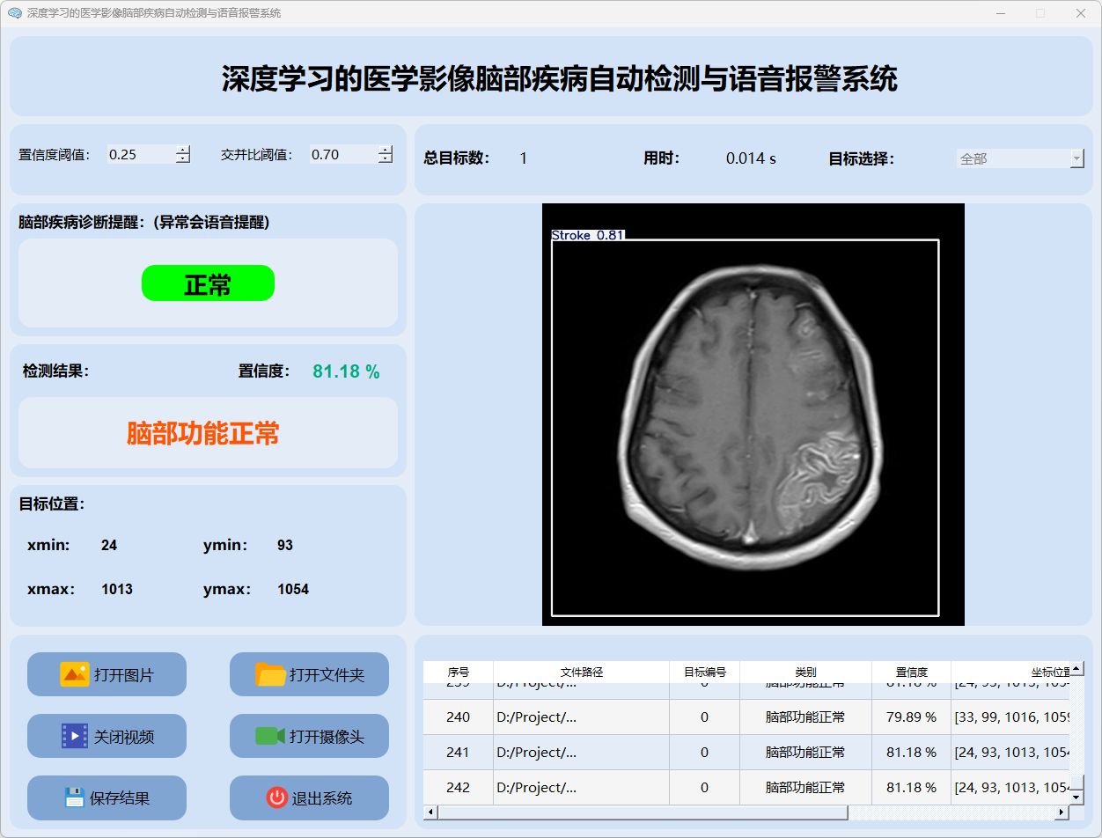
Task: Click the 0.014 s elapsed time value
Action: (x=751, y=159)
